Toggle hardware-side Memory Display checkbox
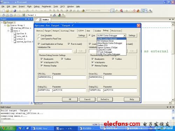The image size is (175, 131). 93,66
